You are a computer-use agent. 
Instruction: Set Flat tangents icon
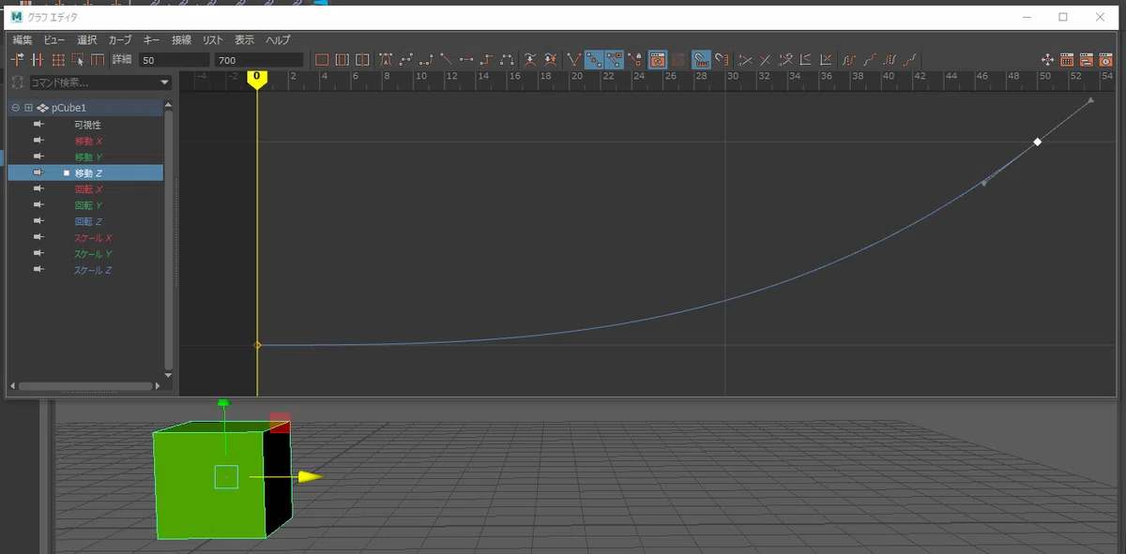466,59
